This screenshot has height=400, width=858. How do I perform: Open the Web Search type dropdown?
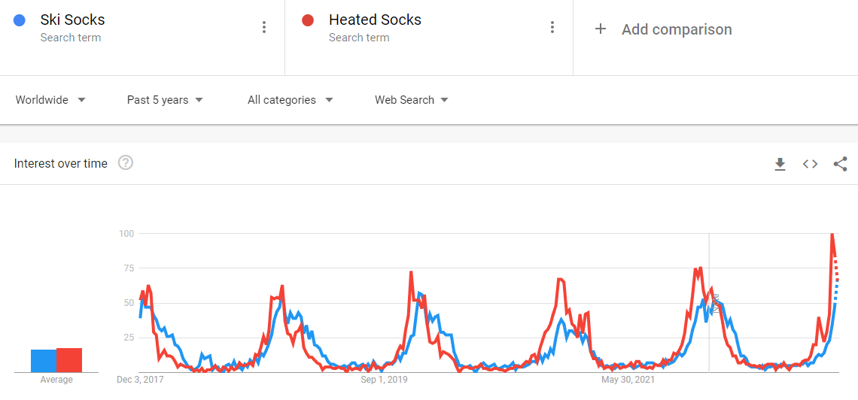(412, 100)
